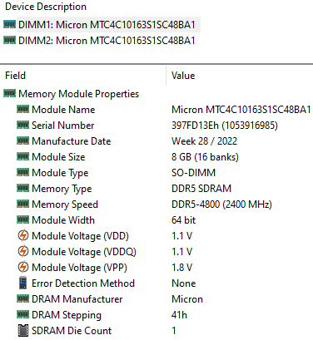The height and width of the screenshot is (340, 313).
Task: Click the icon beside Memory Speed
Action: [22, 204]
